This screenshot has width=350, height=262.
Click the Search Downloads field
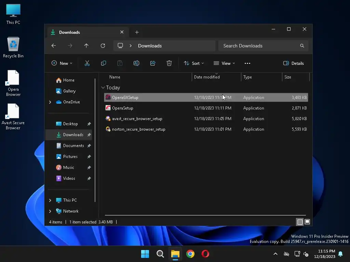tap(264, 46)
